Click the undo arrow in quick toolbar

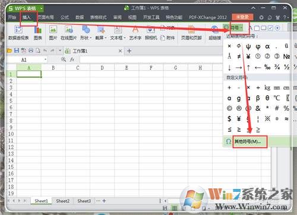(45, 50)
